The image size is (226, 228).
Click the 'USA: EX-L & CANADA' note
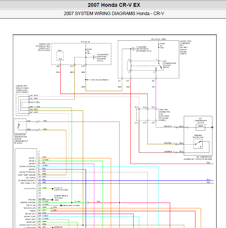coord(100,80)
